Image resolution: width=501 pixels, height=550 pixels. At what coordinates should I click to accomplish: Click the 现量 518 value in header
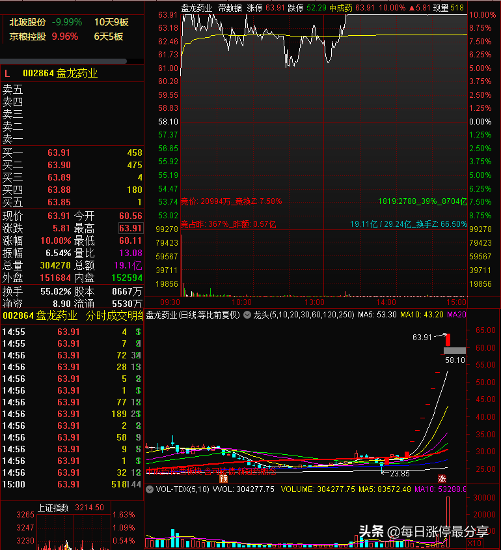[448, 8]
